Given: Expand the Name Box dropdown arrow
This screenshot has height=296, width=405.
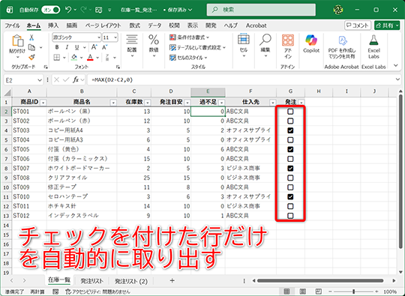Looking at the screenshot, I should [x=40, y=80].
